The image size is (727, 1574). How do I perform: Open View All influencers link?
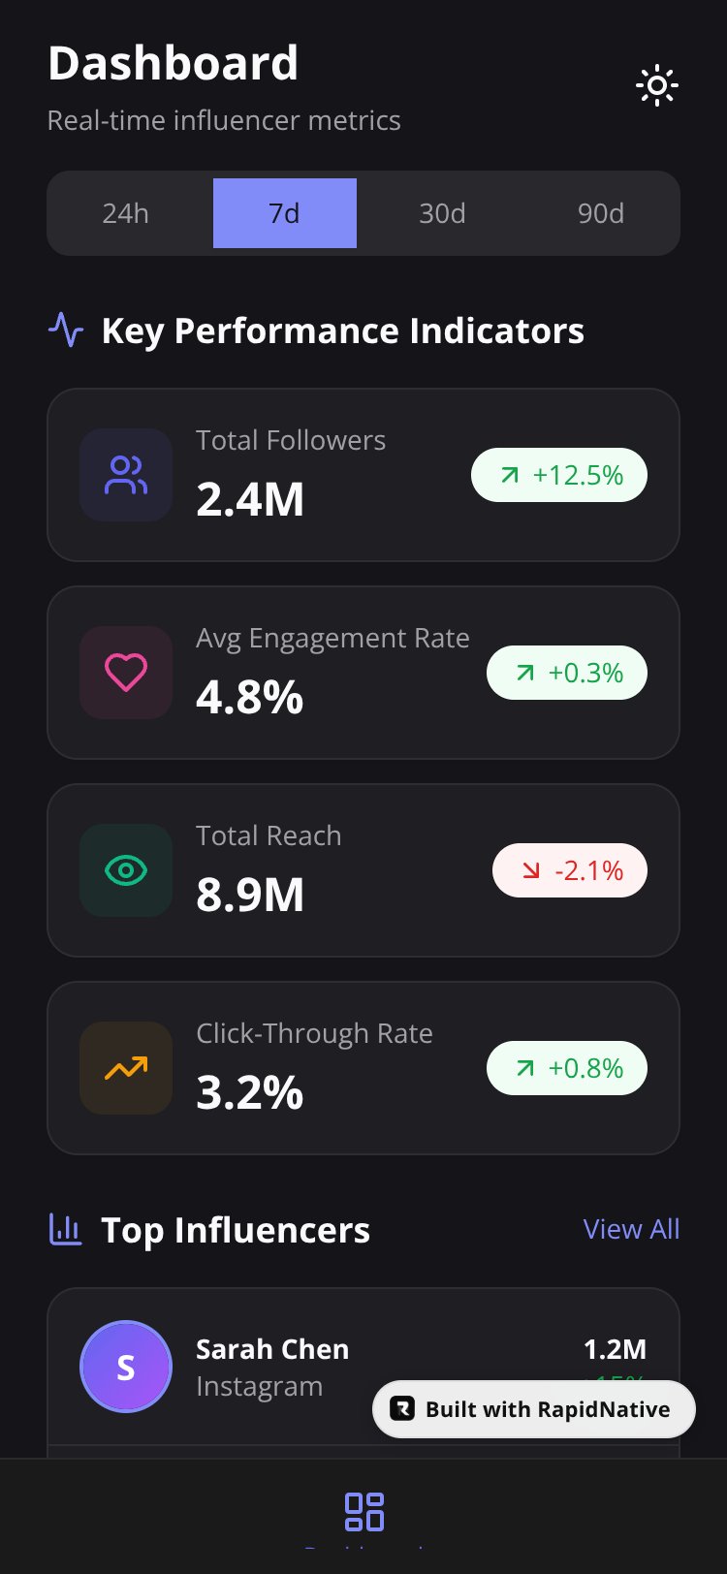pos(632,1229)
